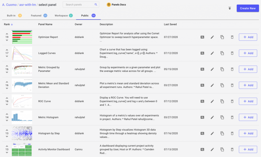Sort panels by Rank column
The height and width of the screenshot is (157, 261).
[x=8, y=24]
